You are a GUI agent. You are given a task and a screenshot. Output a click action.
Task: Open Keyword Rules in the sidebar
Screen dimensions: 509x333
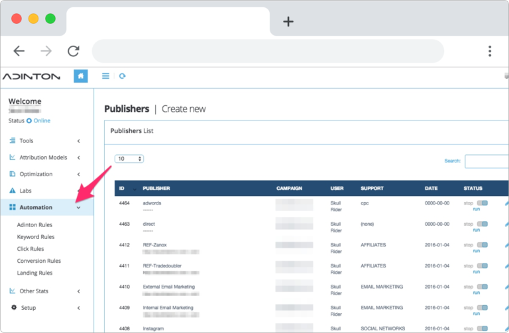coord(35,237)
